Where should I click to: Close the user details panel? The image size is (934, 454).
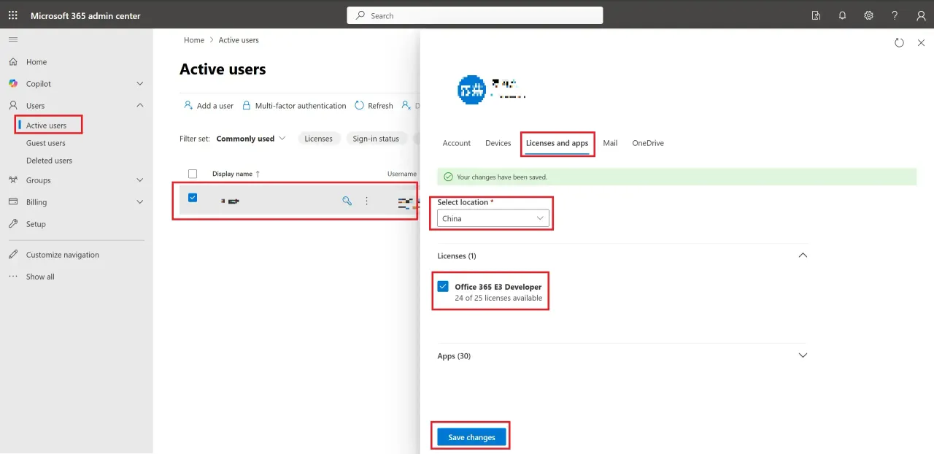921,43
